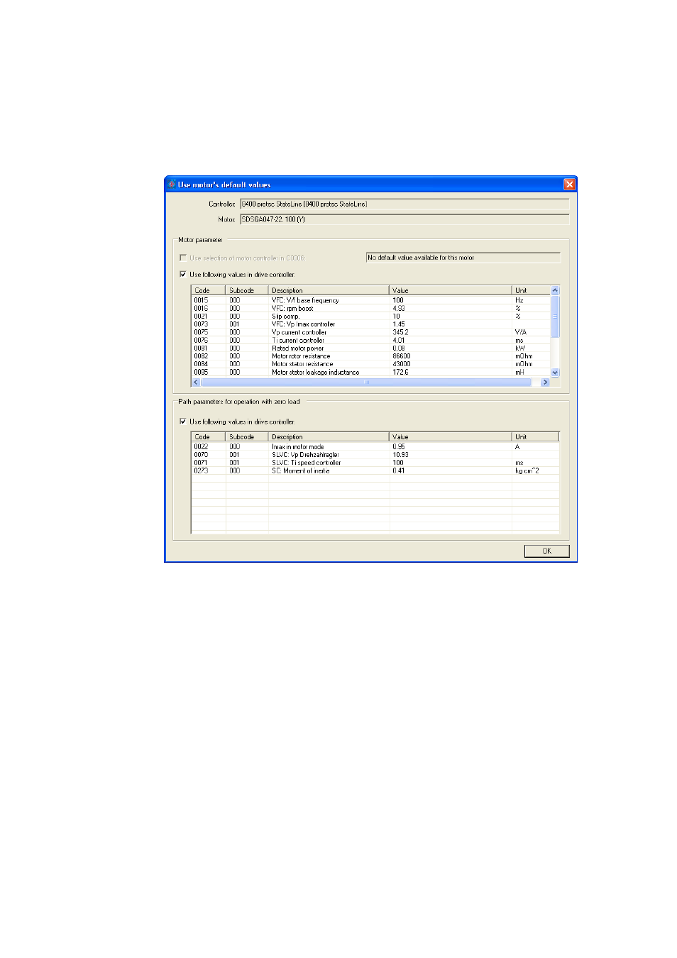Click value 0.95 of Imax in motor mode

tap(399, 447)
